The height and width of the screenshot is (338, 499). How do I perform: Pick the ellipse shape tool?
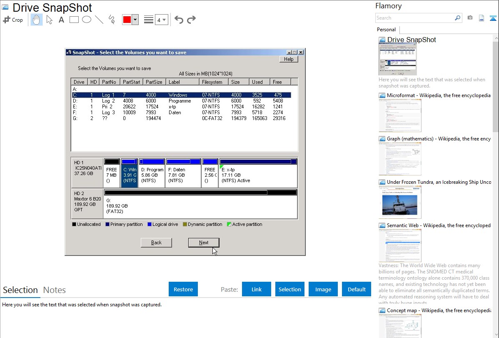click(x=87, y=20)
